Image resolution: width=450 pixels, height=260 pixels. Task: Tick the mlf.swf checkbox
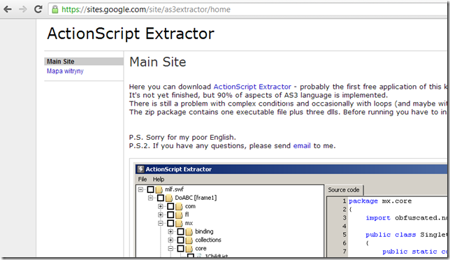click(x=151, y=189)
